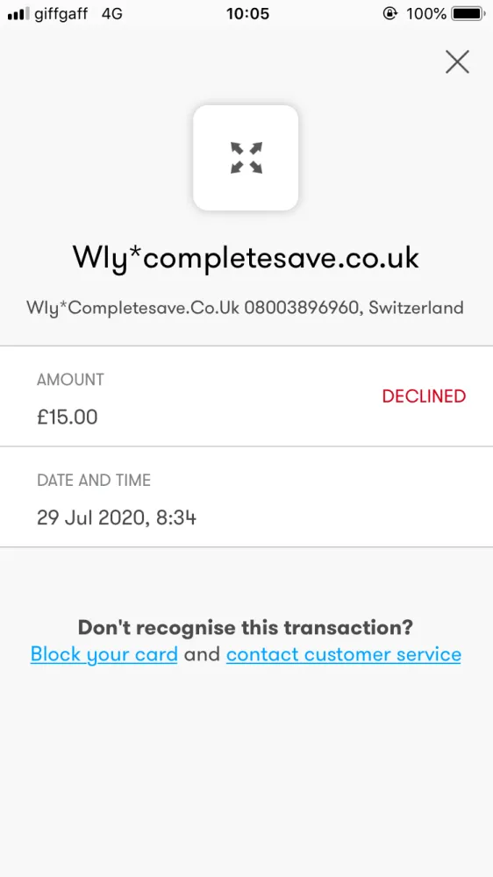Tap the merchant logo with four arrows
493x877 pixels.
[246, 158]
